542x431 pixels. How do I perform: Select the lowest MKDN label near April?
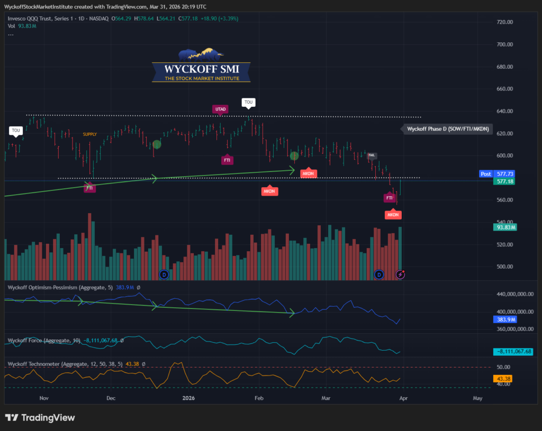click(x=393, y=215)
